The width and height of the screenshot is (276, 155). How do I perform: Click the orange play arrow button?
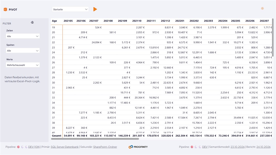(x=95, y=9)
